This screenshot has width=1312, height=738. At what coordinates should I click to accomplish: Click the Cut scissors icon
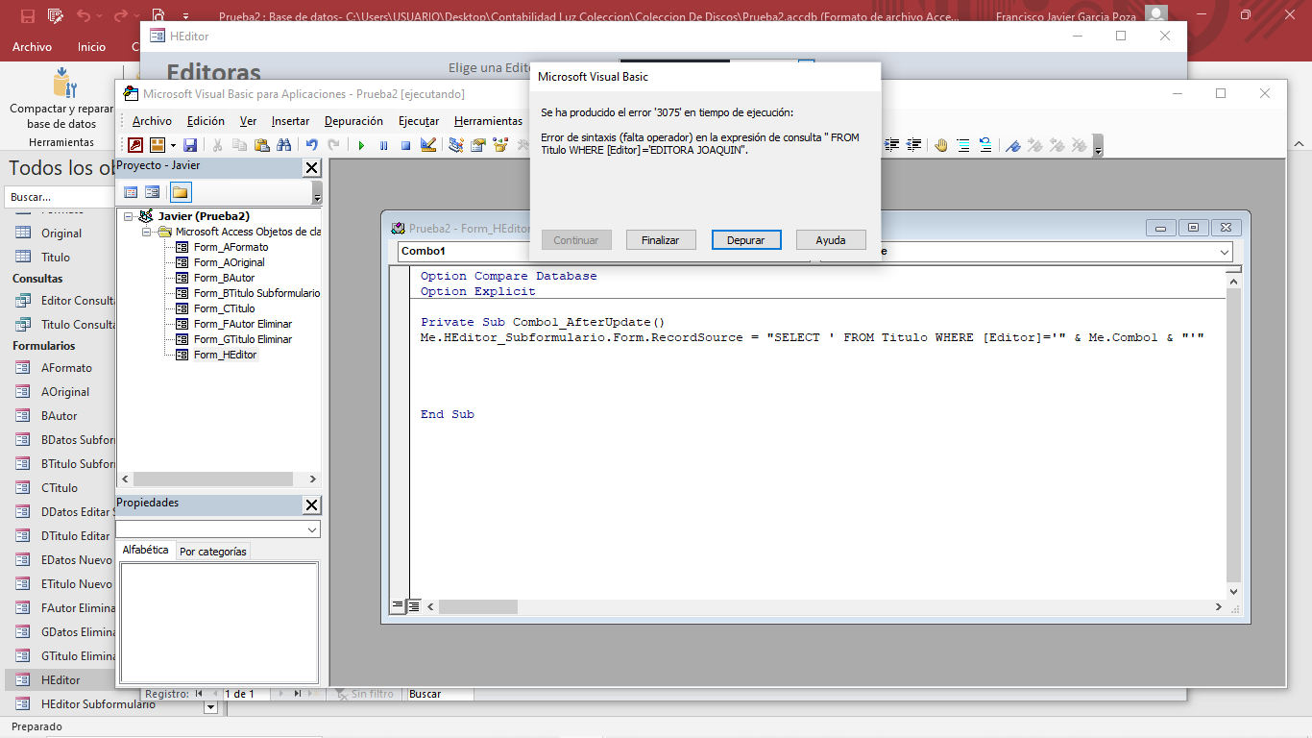[x=217, y=145]
